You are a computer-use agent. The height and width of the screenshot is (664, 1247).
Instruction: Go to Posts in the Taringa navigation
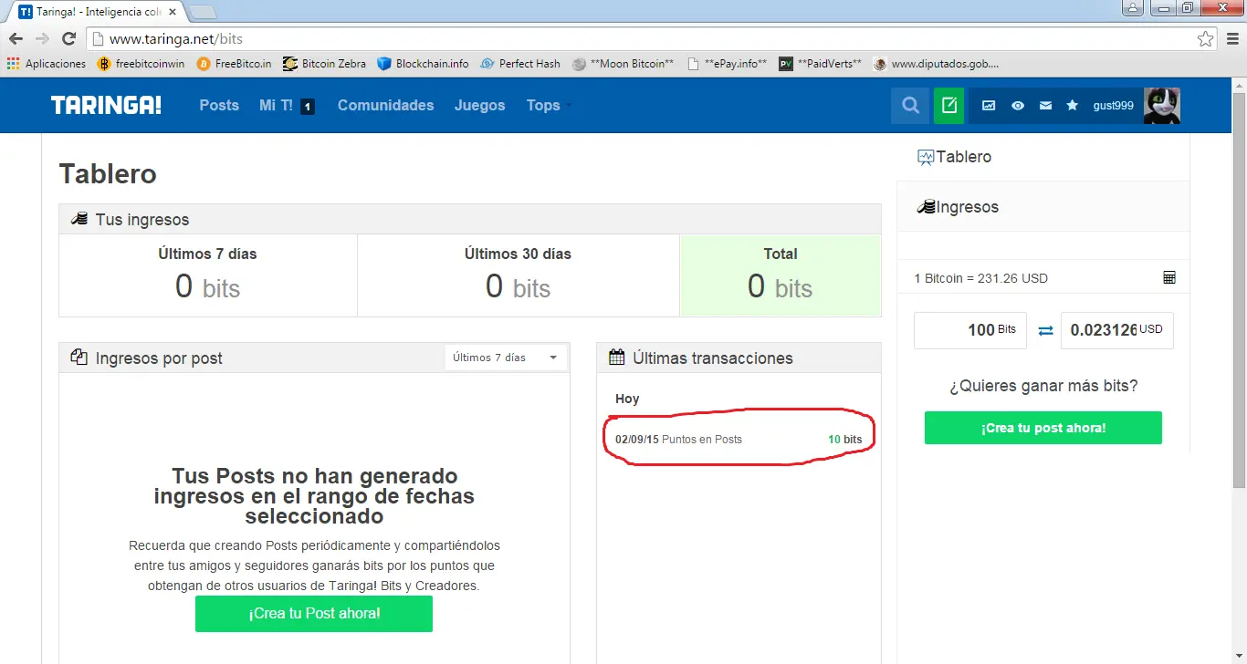pos(219,105)
